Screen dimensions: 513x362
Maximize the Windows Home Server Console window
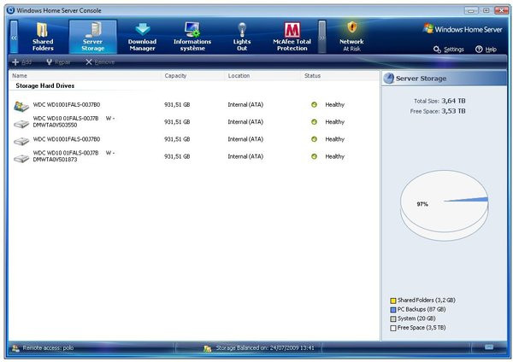click(486, 10)
